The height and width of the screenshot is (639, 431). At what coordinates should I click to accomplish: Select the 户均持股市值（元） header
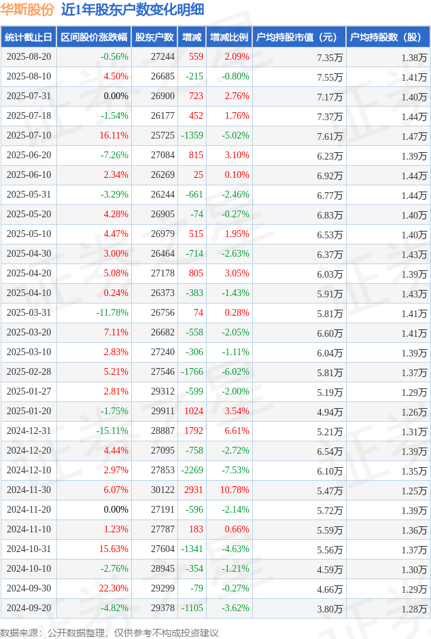[x=299, y=37]
